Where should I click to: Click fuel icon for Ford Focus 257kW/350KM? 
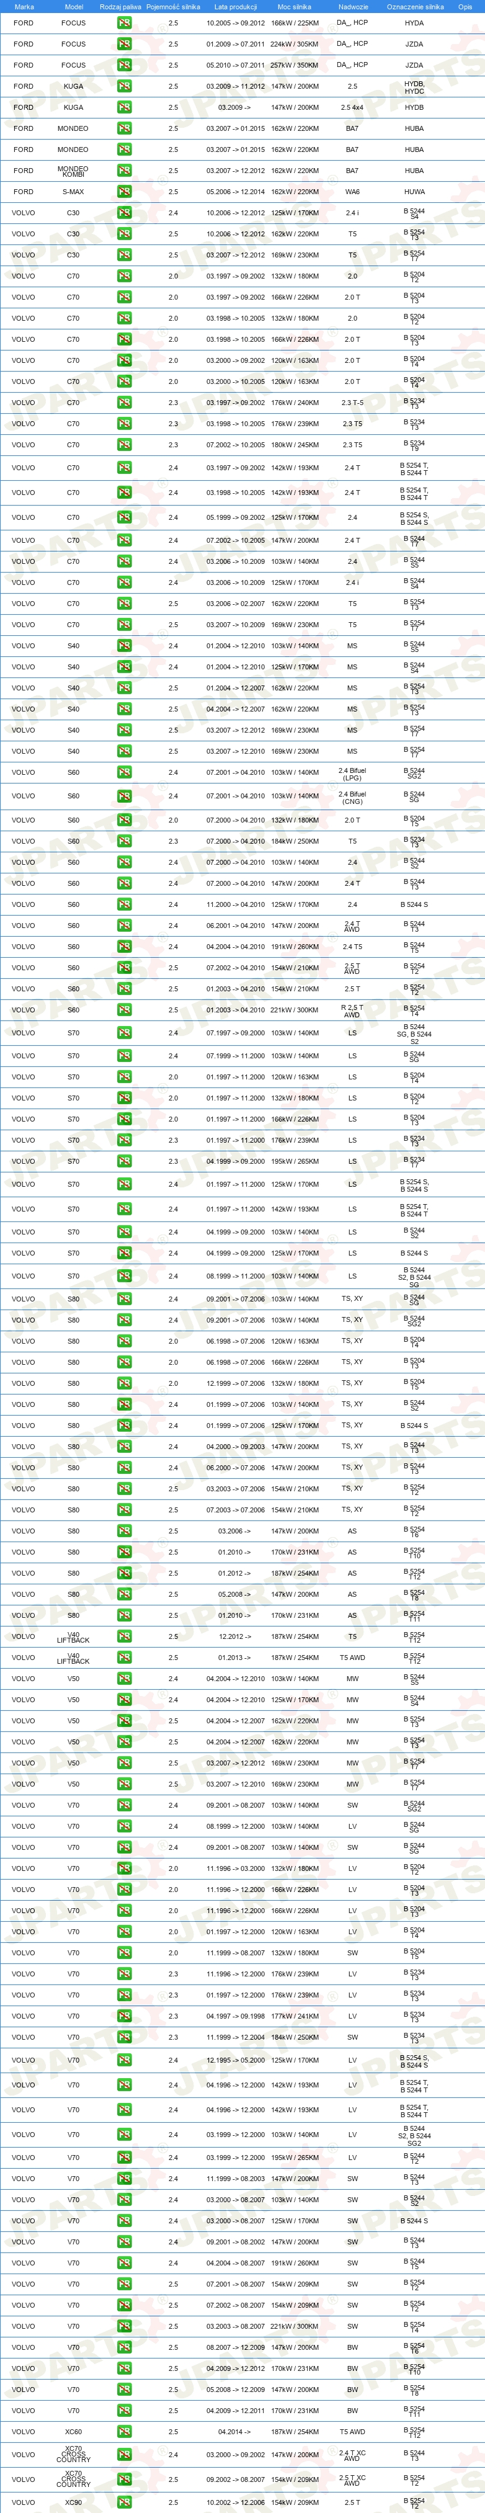pos(124,65)
